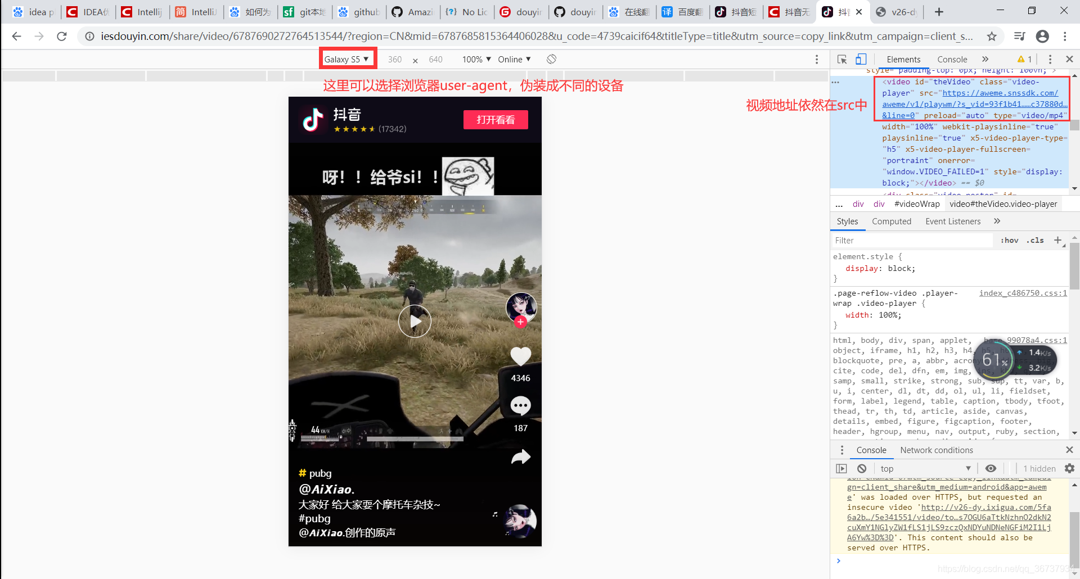
Task: Open the Galaxy S5 device dropdown
Action: point(346,59)
